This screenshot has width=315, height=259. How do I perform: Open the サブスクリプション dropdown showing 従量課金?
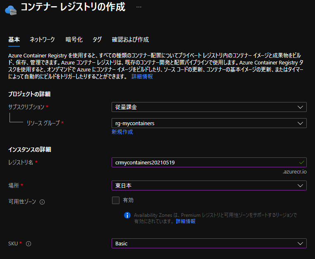point(209,107)
